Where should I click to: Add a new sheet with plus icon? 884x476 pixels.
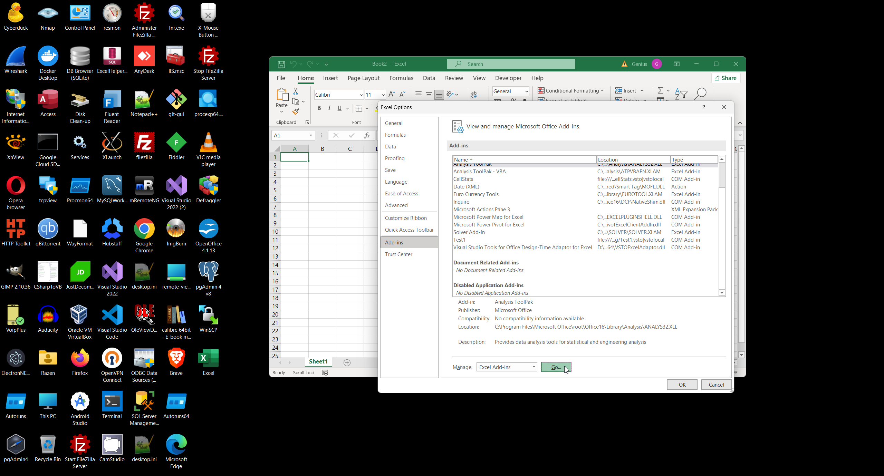coord(347,362)
